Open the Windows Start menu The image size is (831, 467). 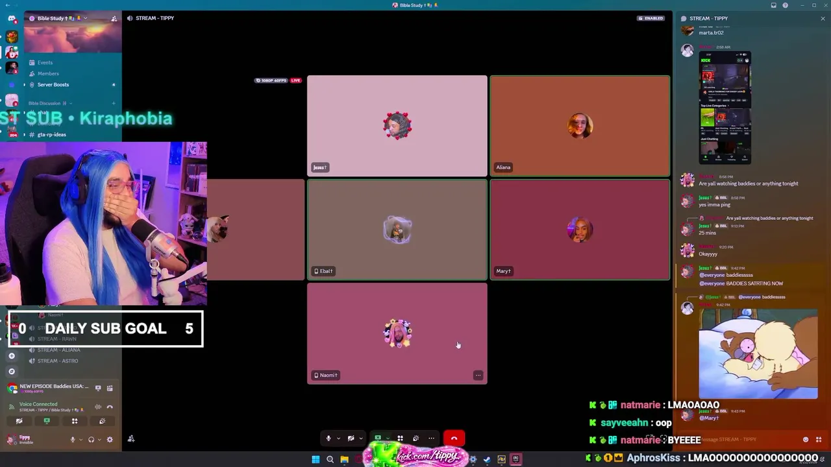click(316, 459)
